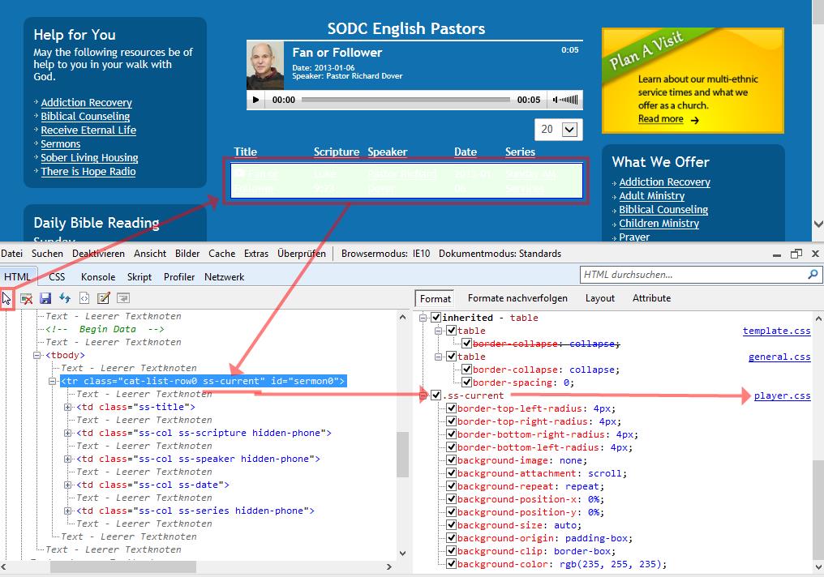Minimize the developer tools panel

[777, 254]
